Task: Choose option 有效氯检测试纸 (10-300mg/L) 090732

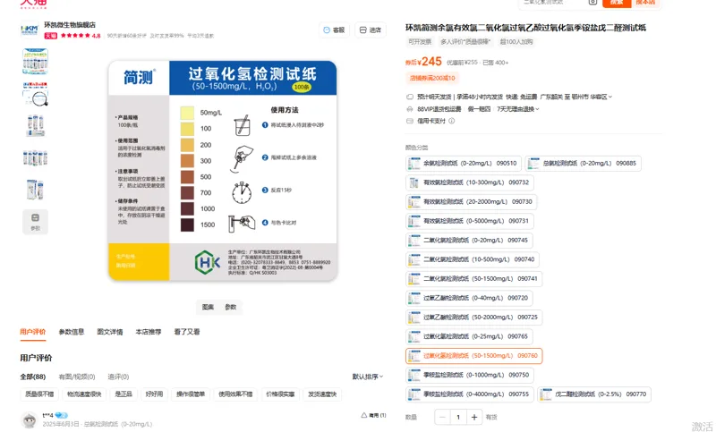Action: (x=469, y=182)
